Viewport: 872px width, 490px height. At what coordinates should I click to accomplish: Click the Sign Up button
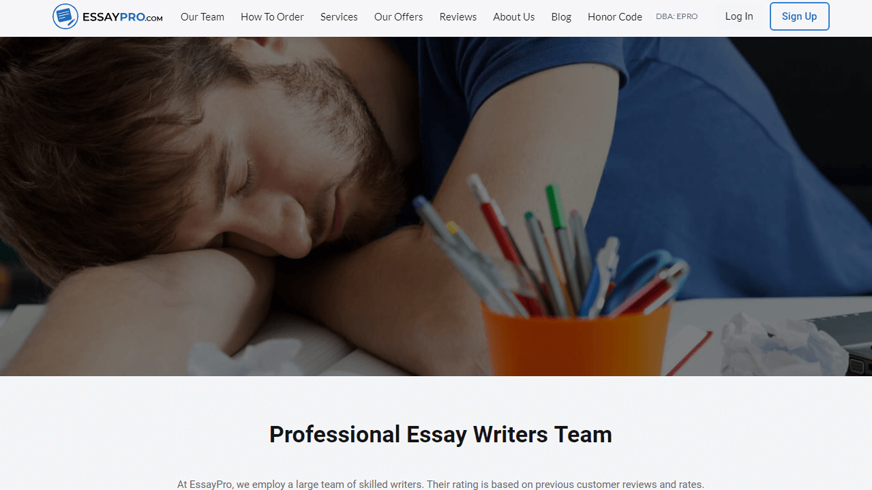799,16
